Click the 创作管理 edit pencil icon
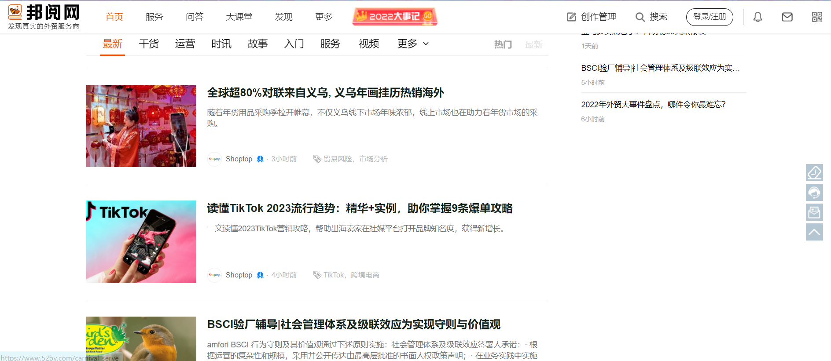Image resolution: width=831 pixels, height=361 pixels. (571, 17)
